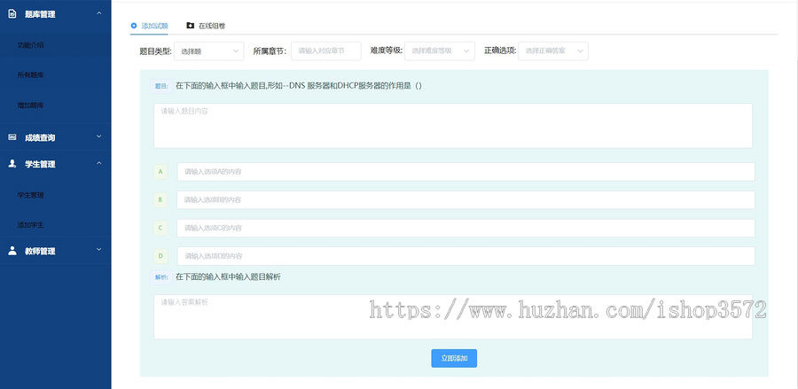Select the 教师管理 sidebar section

(56, 251)
